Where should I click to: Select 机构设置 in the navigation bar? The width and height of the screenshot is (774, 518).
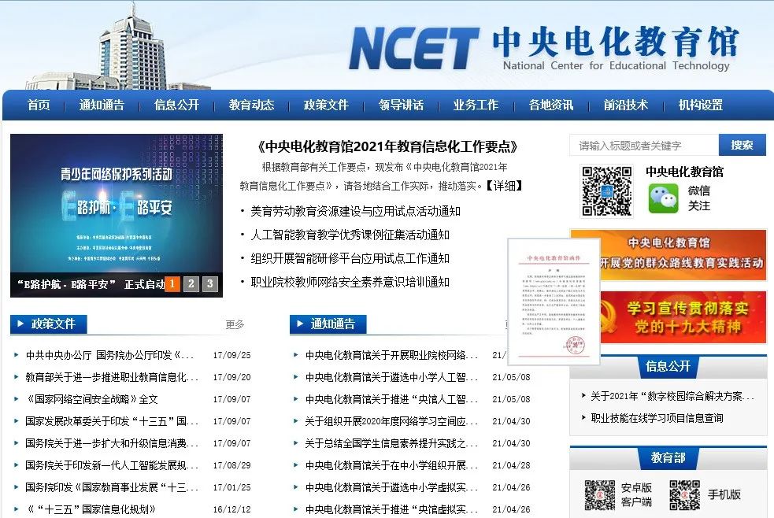click(x=701, y=105)
